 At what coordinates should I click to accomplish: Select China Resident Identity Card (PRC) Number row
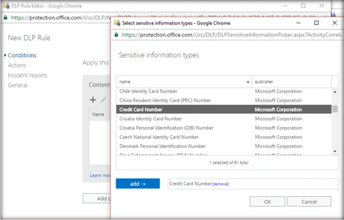224,101
